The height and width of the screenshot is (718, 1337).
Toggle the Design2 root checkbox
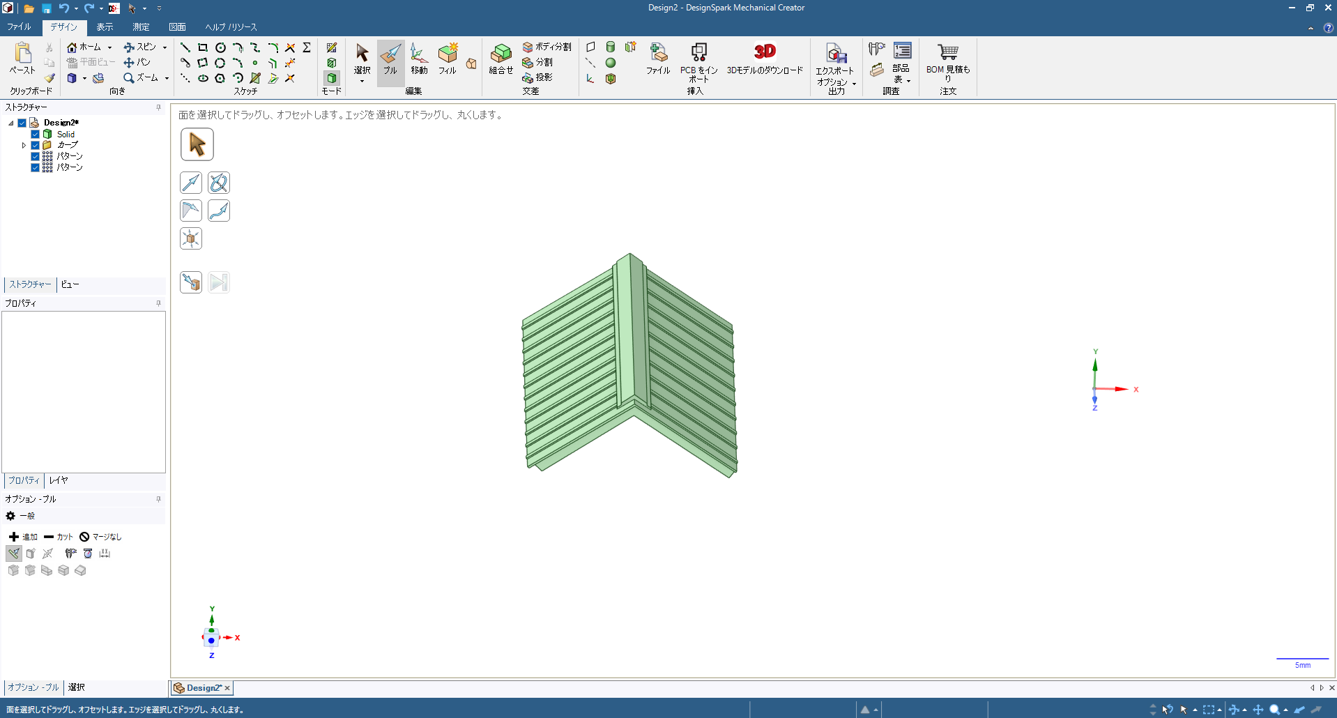click(22, 123)
